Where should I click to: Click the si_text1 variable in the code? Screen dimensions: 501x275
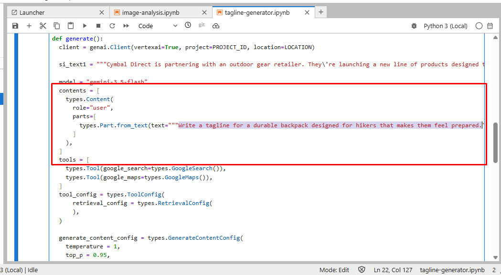pos(73,64)
